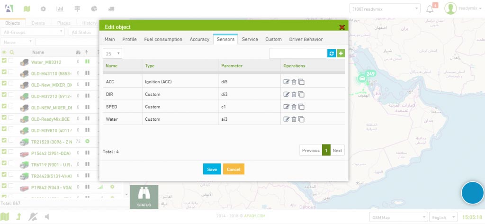
Task: Edit the SPED sensor
Action: click(287, 107)
